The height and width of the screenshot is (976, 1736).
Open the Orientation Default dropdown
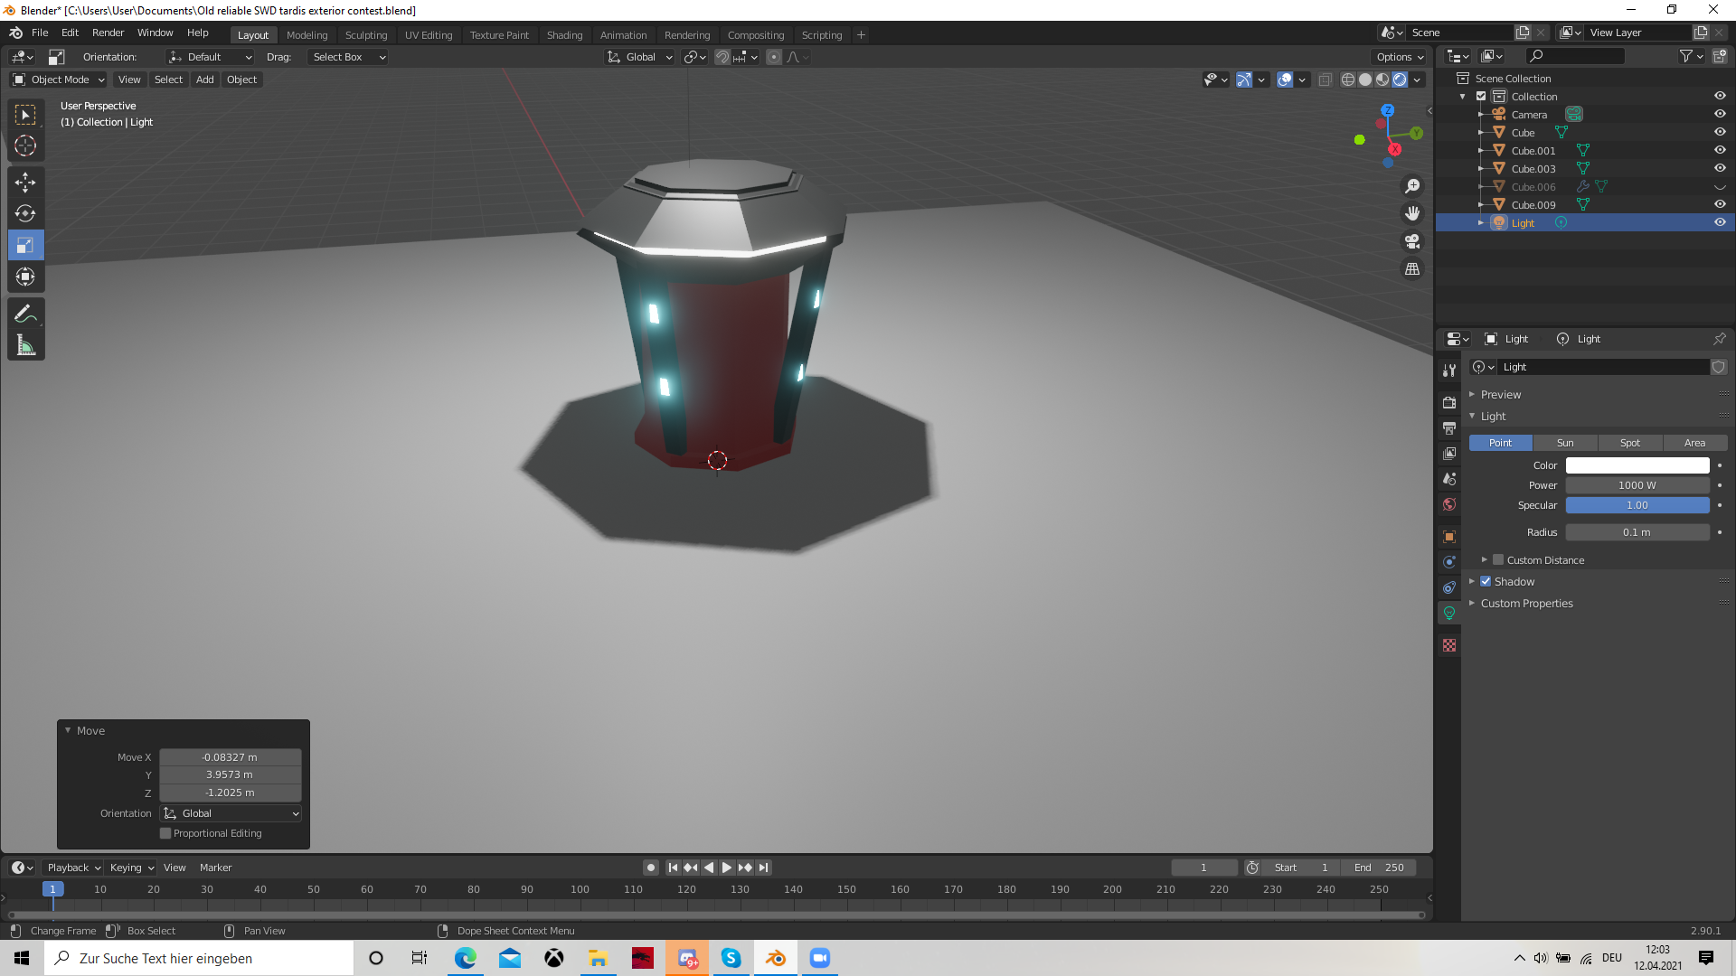tap(210, 57)
